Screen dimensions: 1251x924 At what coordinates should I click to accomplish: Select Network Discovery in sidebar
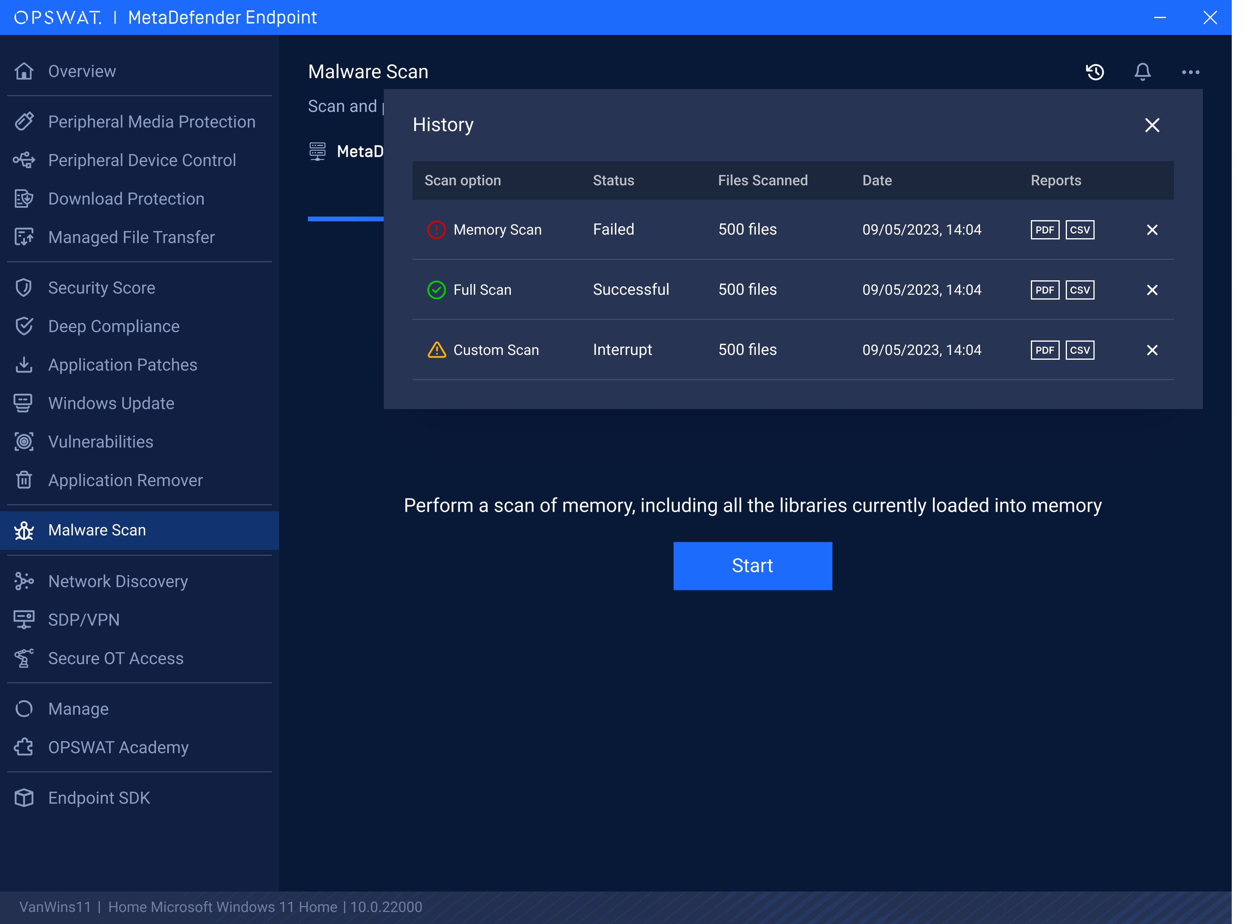tap(117, 581)
